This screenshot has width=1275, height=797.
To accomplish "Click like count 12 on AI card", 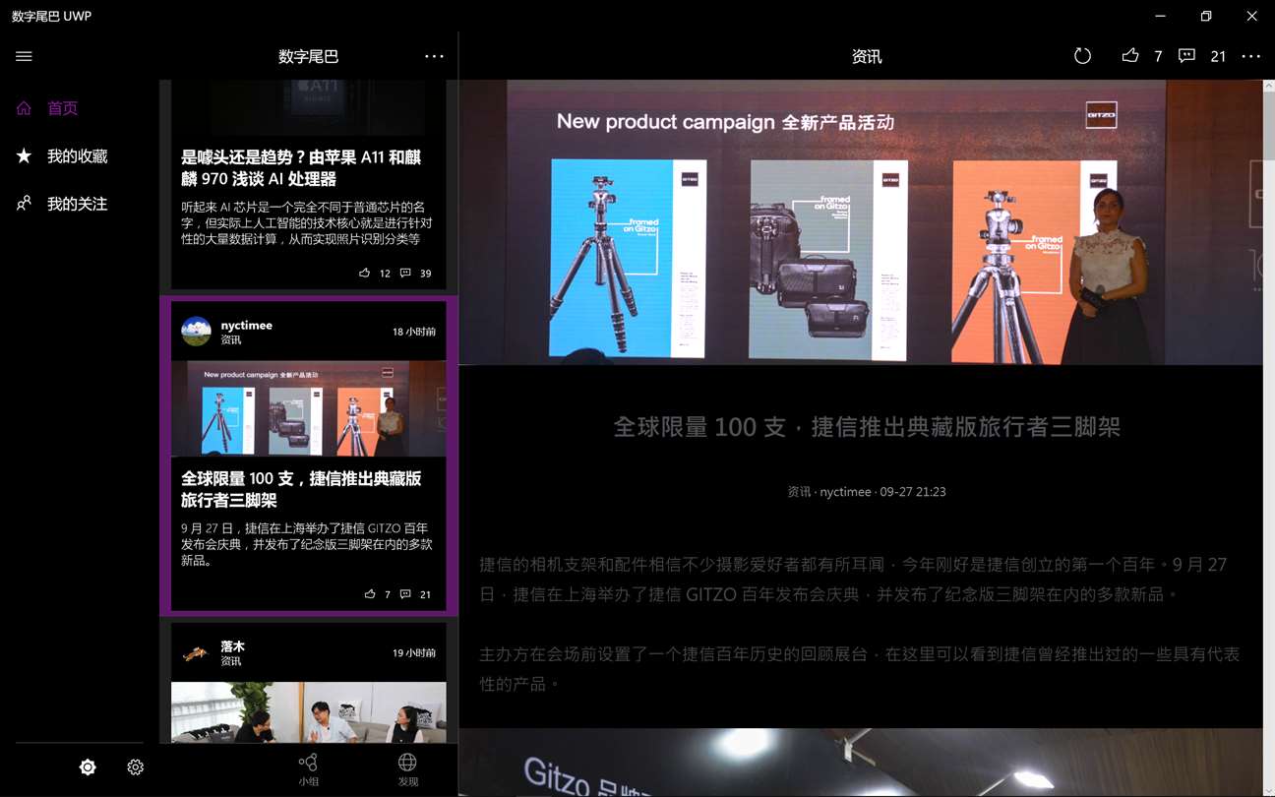I will (x=385, y=274).
